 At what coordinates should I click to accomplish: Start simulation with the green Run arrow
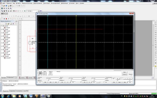pos(2,19)
